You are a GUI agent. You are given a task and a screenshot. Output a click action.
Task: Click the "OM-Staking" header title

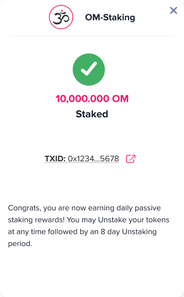click(x=110, y=17)
